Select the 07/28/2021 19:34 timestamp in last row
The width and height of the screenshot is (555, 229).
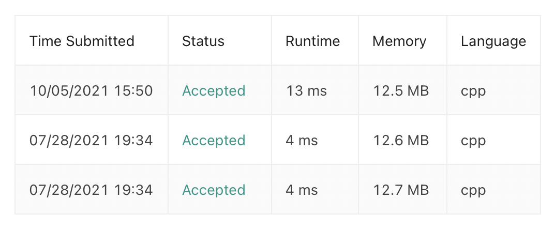[x=91, y=190]
